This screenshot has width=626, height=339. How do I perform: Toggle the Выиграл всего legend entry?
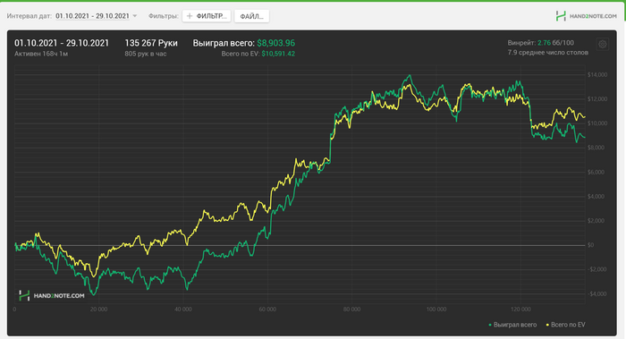click(512, 325)
